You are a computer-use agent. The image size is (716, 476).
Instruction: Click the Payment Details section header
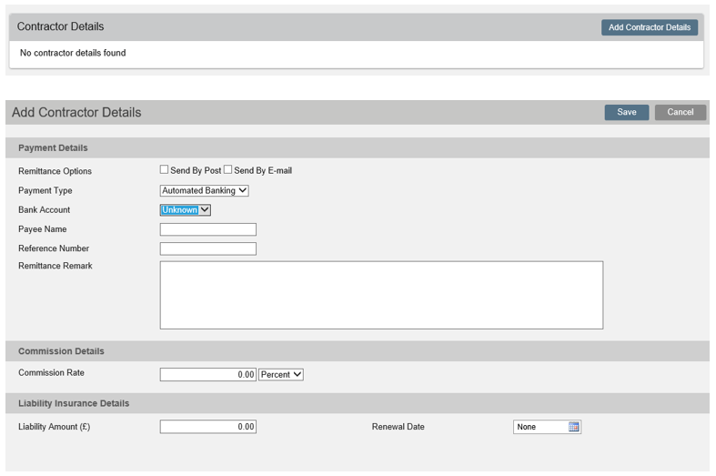click(53, 148)
